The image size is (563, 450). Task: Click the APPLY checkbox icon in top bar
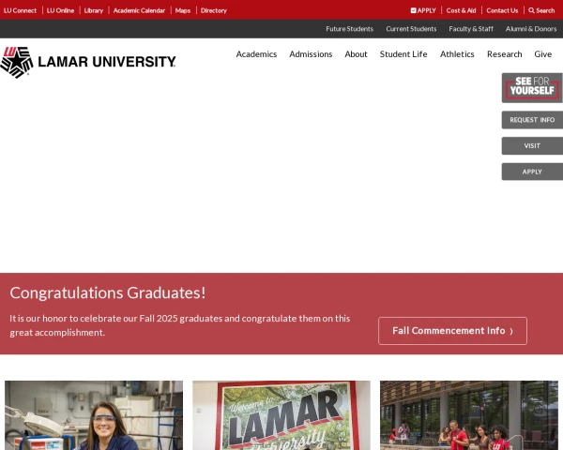(413, 10)
